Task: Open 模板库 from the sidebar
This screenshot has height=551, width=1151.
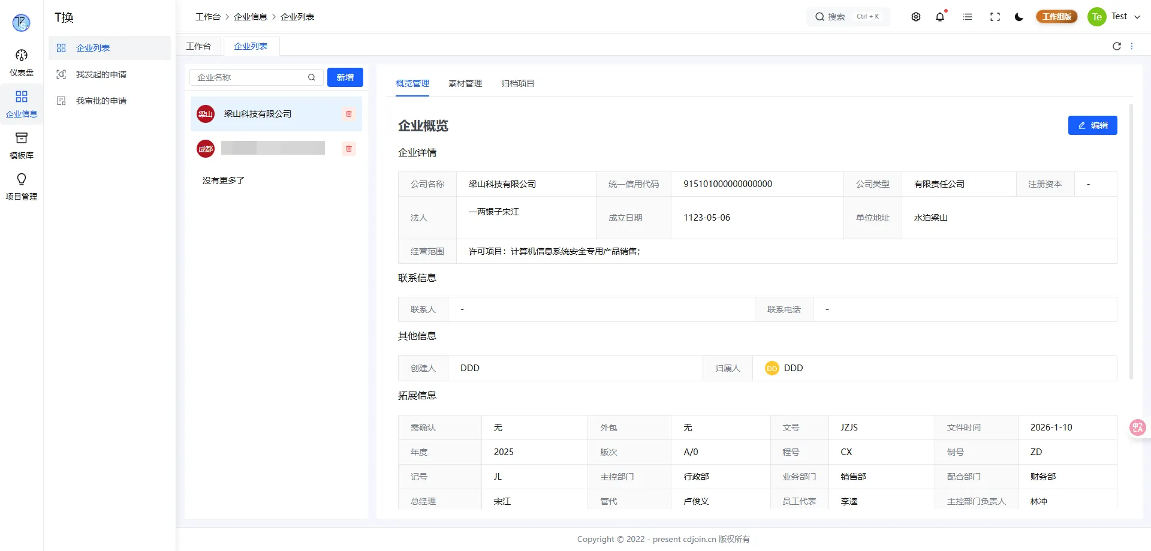Action: tap(21, 144)
